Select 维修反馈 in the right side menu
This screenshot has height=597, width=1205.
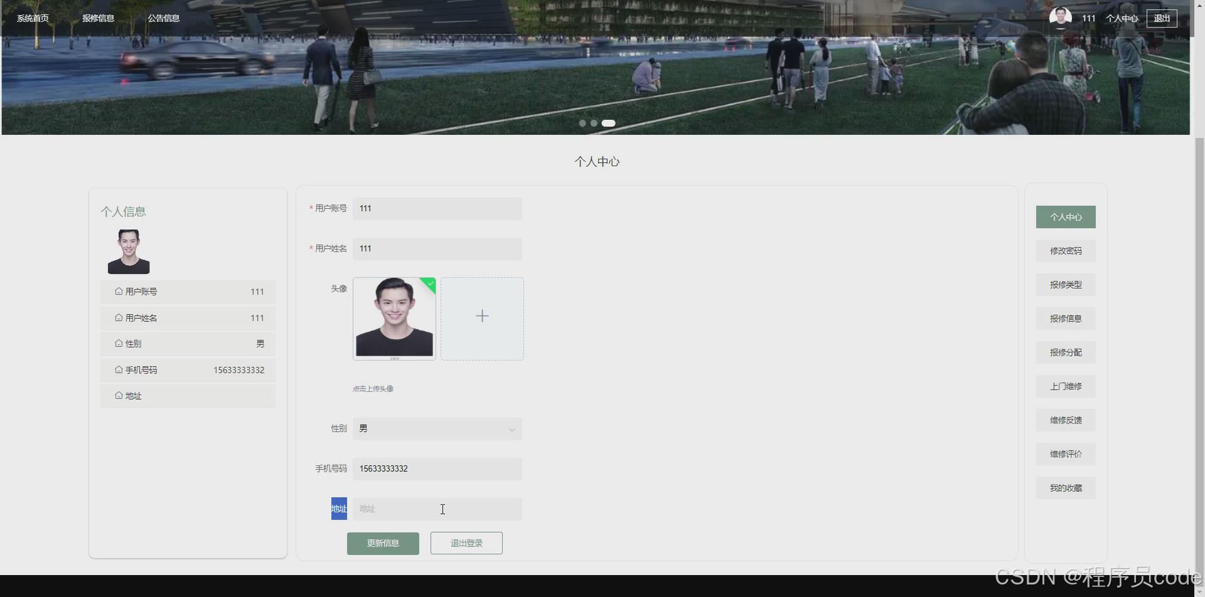point(1066,420)
